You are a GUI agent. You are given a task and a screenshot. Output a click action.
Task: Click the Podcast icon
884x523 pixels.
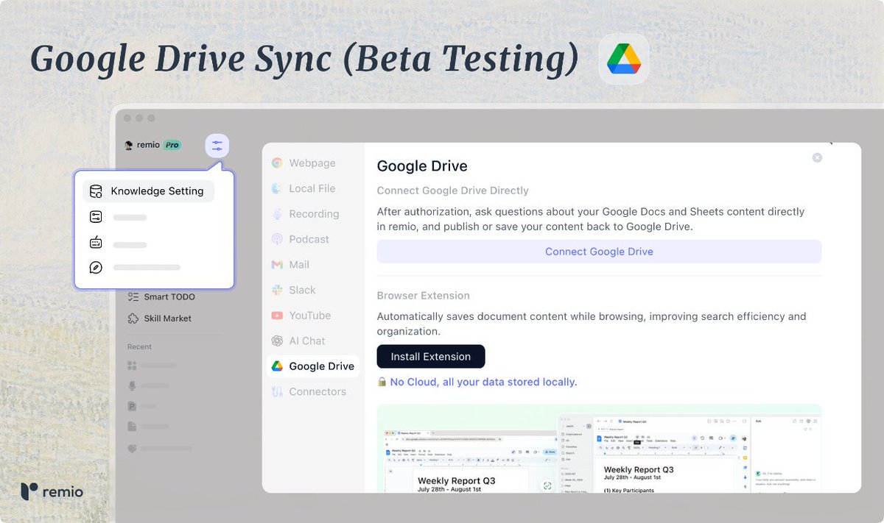click(277, 239)
